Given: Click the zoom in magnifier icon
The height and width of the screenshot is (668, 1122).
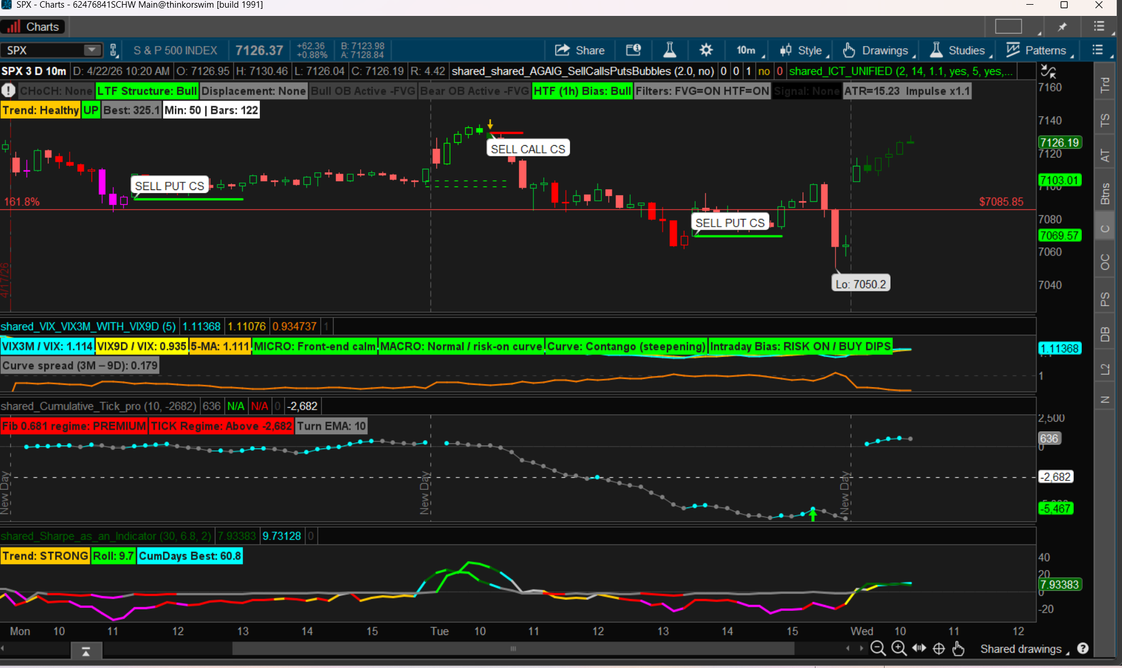Looking at the screenshot, I should pos(899,649).
